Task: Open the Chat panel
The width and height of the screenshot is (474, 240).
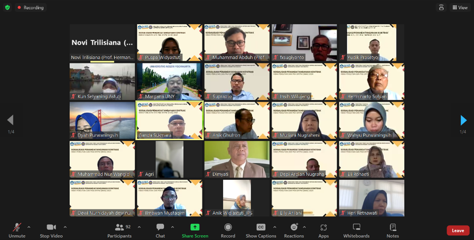Action: tap(160, 227)
